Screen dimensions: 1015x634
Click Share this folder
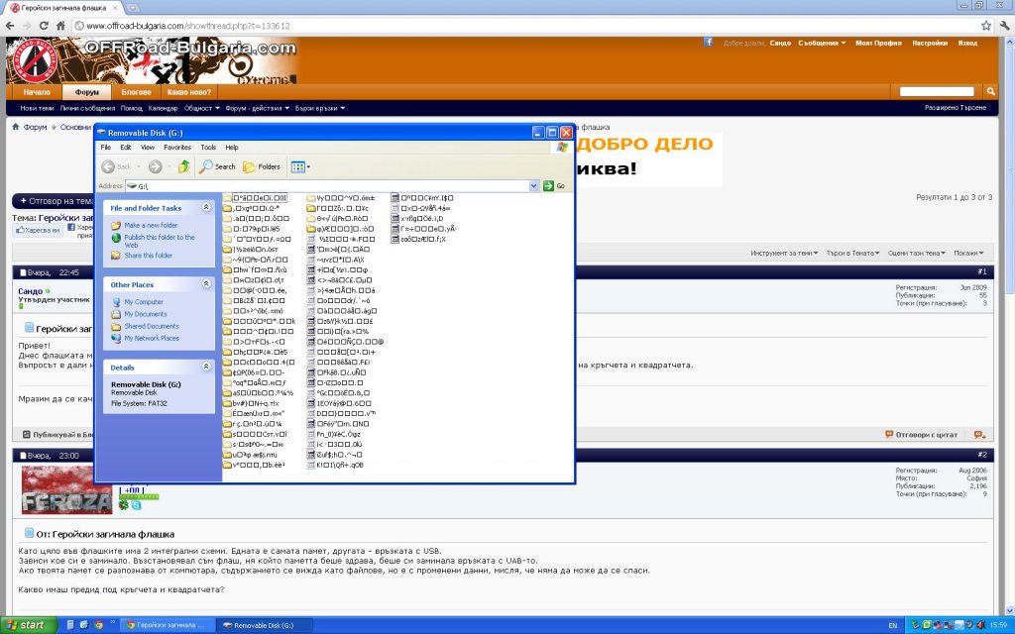point(149,256)
